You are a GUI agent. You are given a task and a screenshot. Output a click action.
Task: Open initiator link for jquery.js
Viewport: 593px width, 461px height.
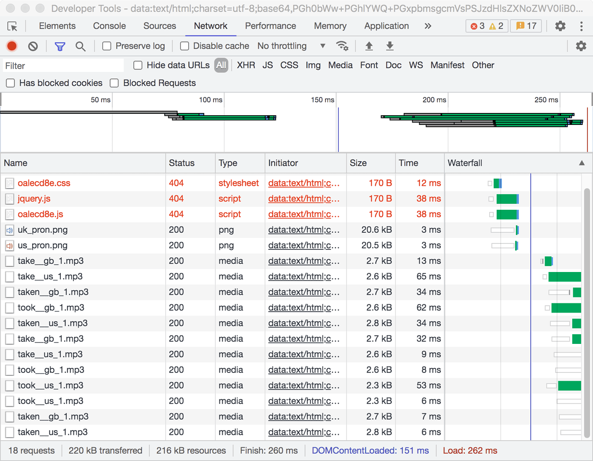pos(303,199)
